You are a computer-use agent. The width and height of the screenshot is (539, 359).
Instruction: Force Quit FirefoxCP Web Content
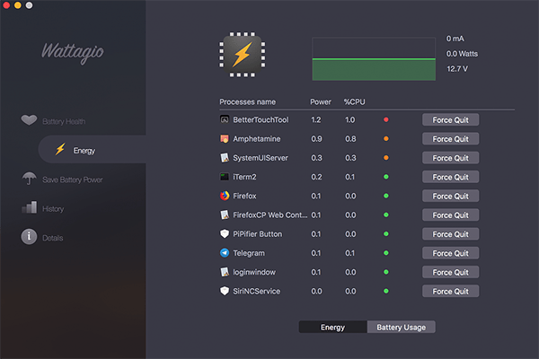point(450,215)
